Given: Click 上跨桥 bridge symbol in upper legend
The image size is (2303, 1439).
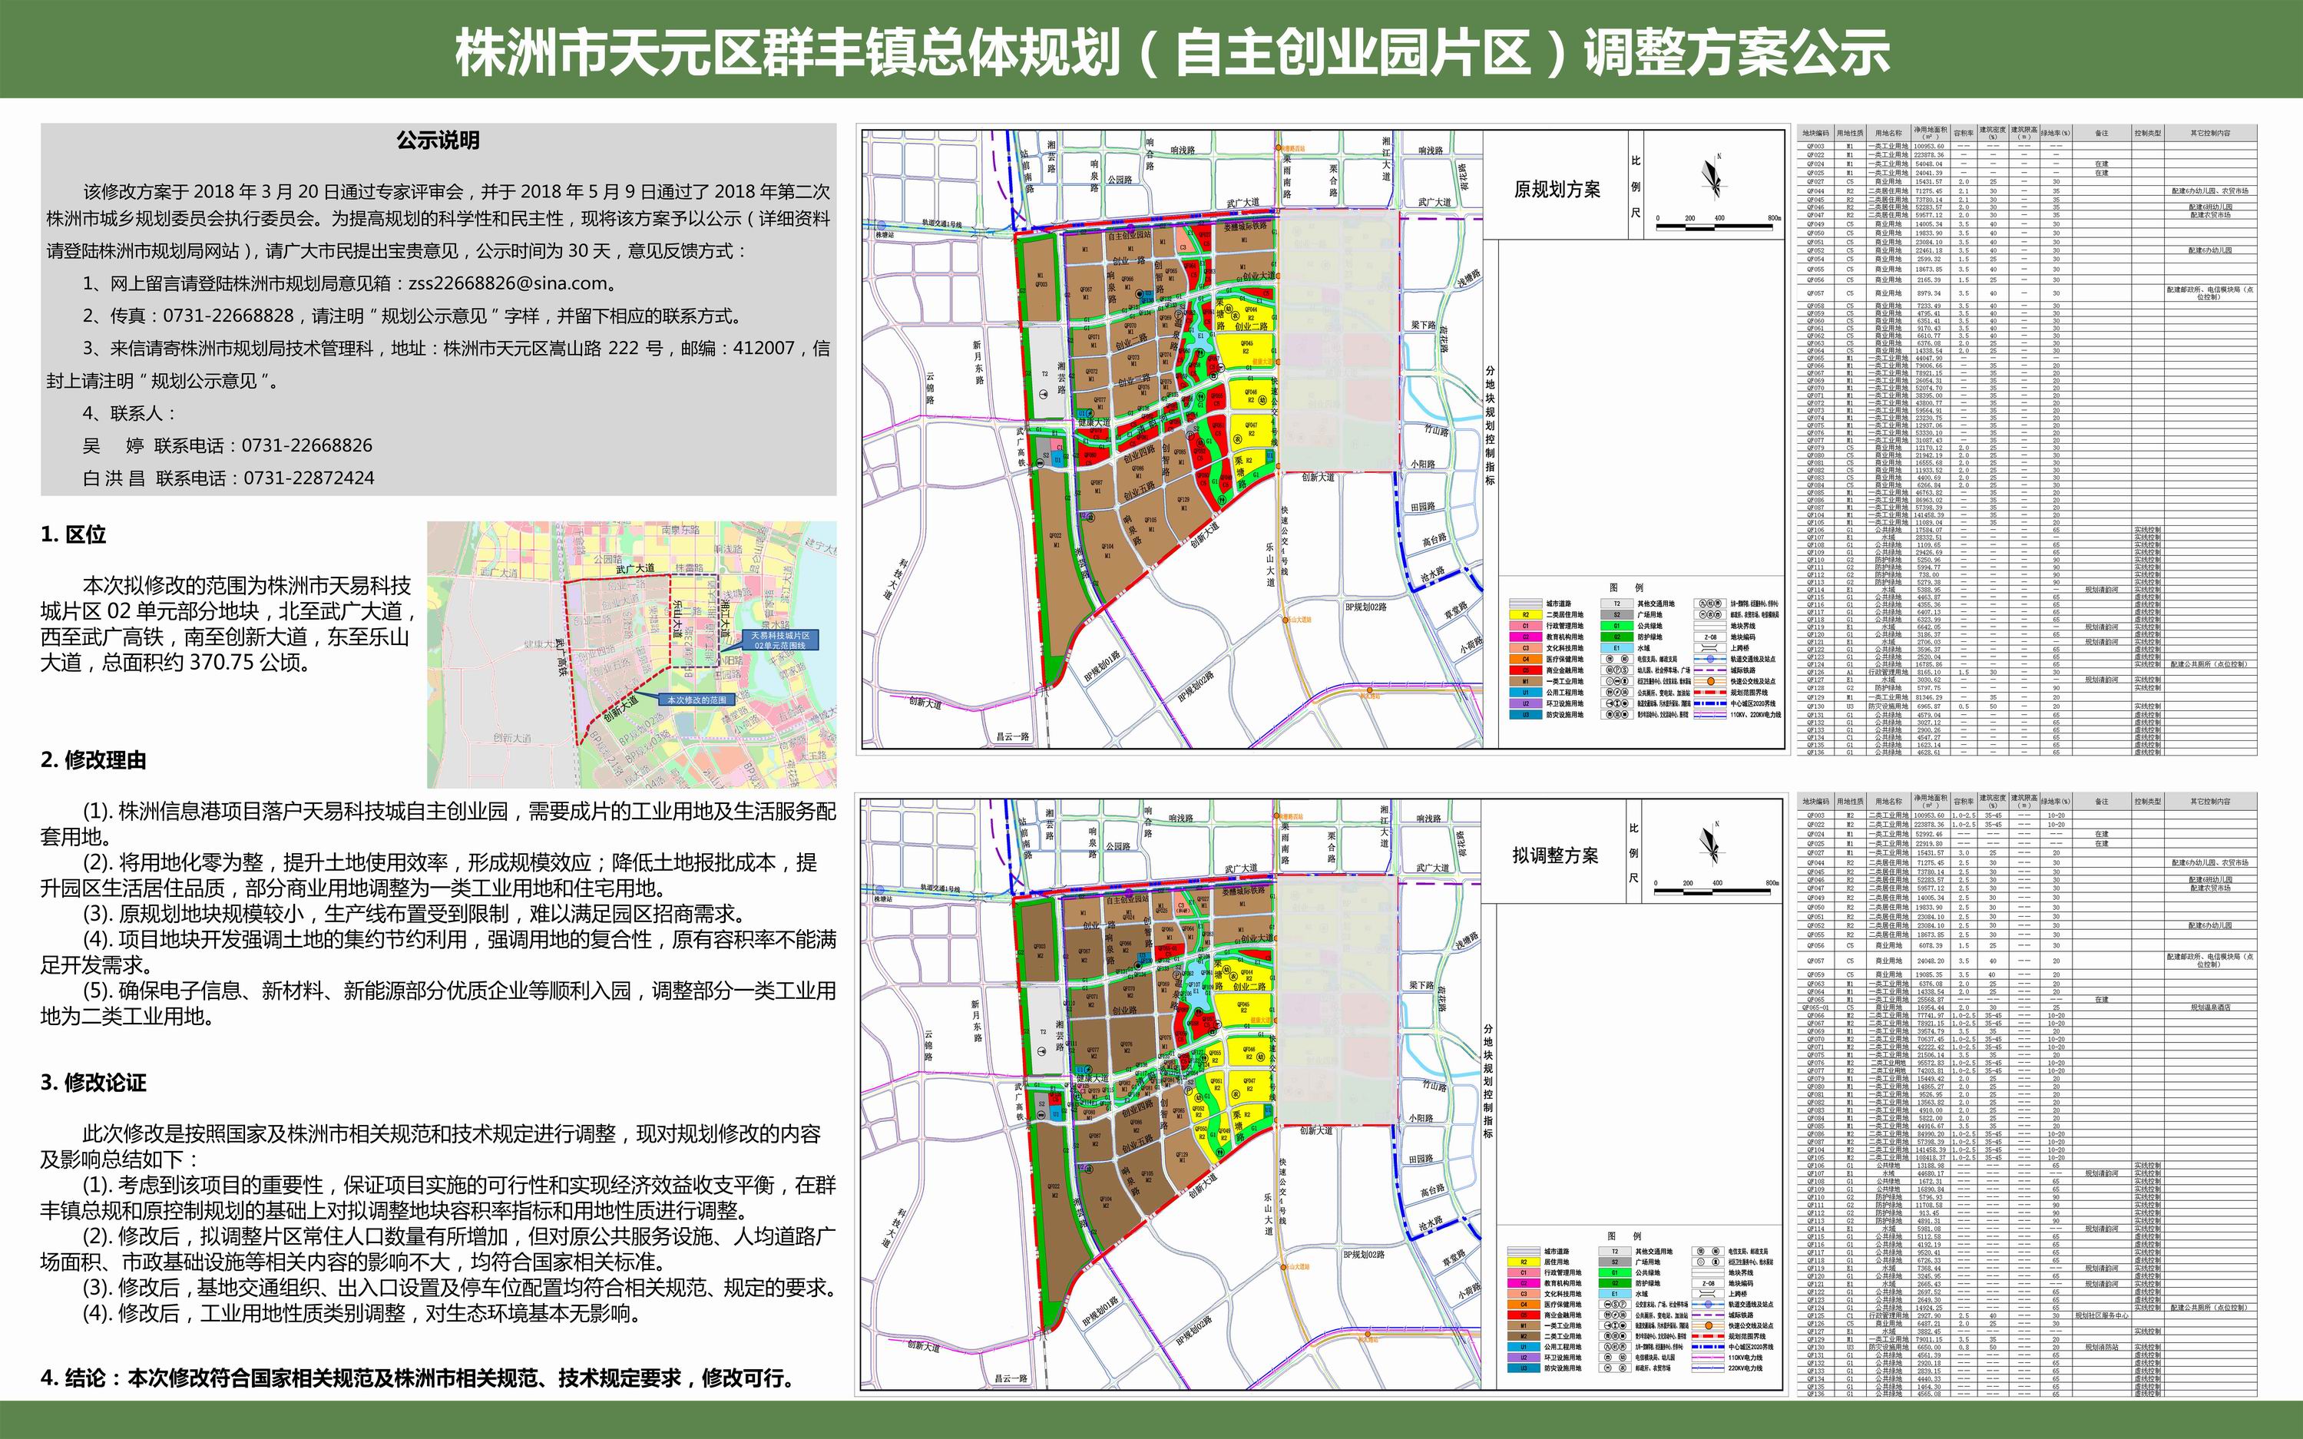Looking at the screenshot, I should (1710, 648).
